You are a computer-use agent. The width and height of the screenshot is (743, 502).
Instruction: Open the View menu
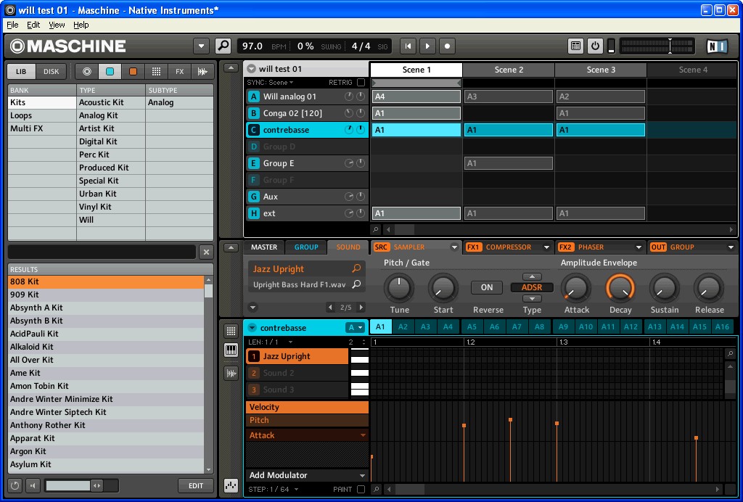(57, 24)
